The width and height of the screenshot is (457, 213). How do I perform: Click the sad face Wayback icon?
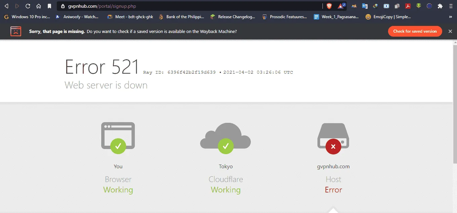point(16,31)
